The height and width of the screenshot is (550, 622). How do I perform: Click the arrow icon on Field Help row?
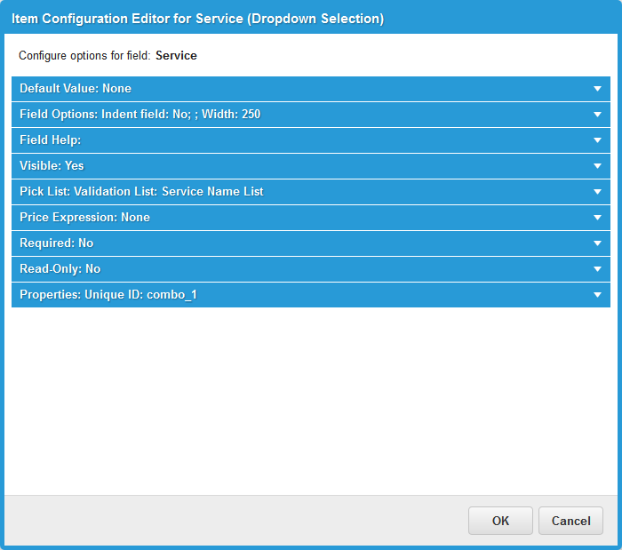tap(598, 140)
